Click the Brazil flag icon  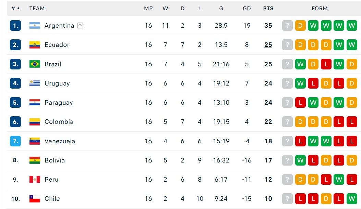(x=35, y=64)
